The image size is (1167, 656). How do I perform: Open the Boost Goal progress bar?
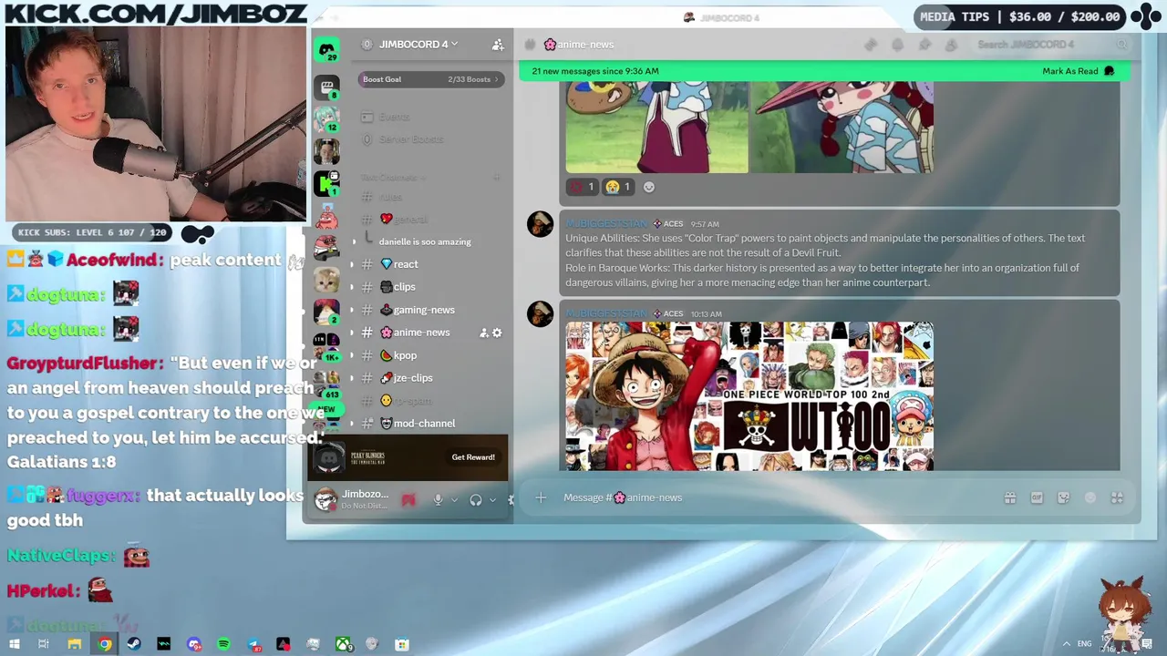[x=429, y=79]
